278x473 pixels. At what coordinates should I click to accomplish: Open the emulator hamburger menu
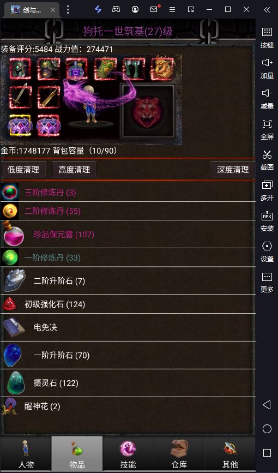(x=172, y=10)
